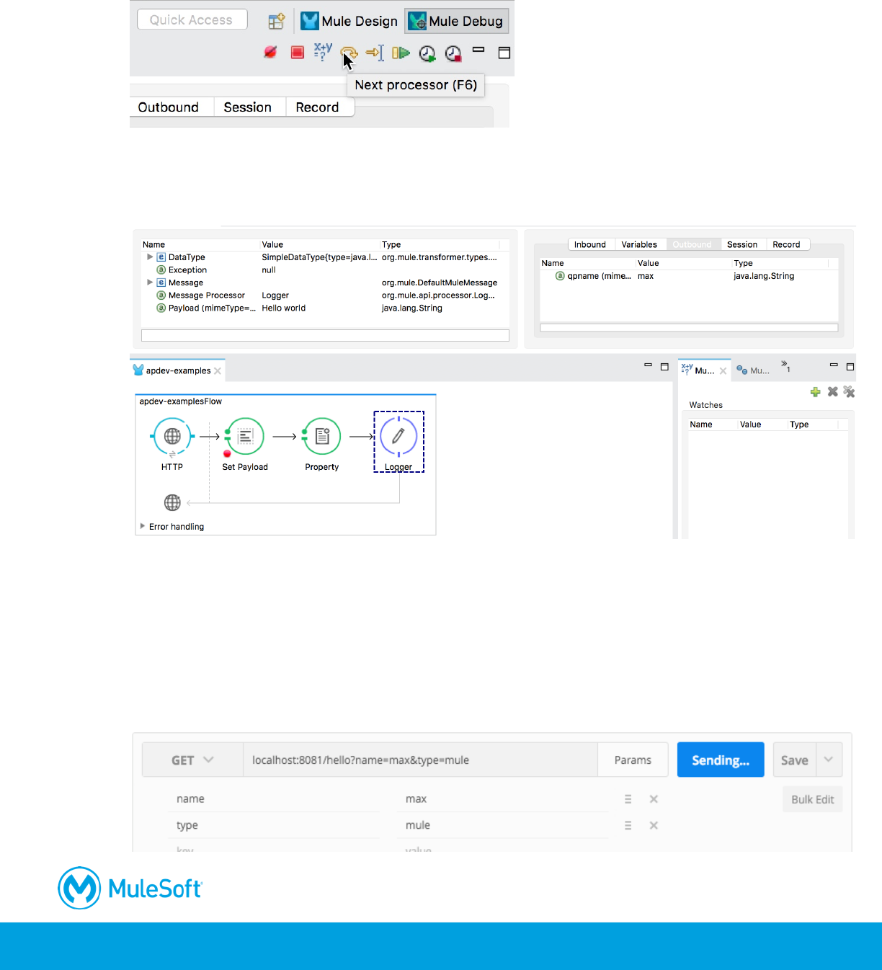Click the reorder handle on the name row
This screenshot has height=970, width=882.
click(628, 799)
